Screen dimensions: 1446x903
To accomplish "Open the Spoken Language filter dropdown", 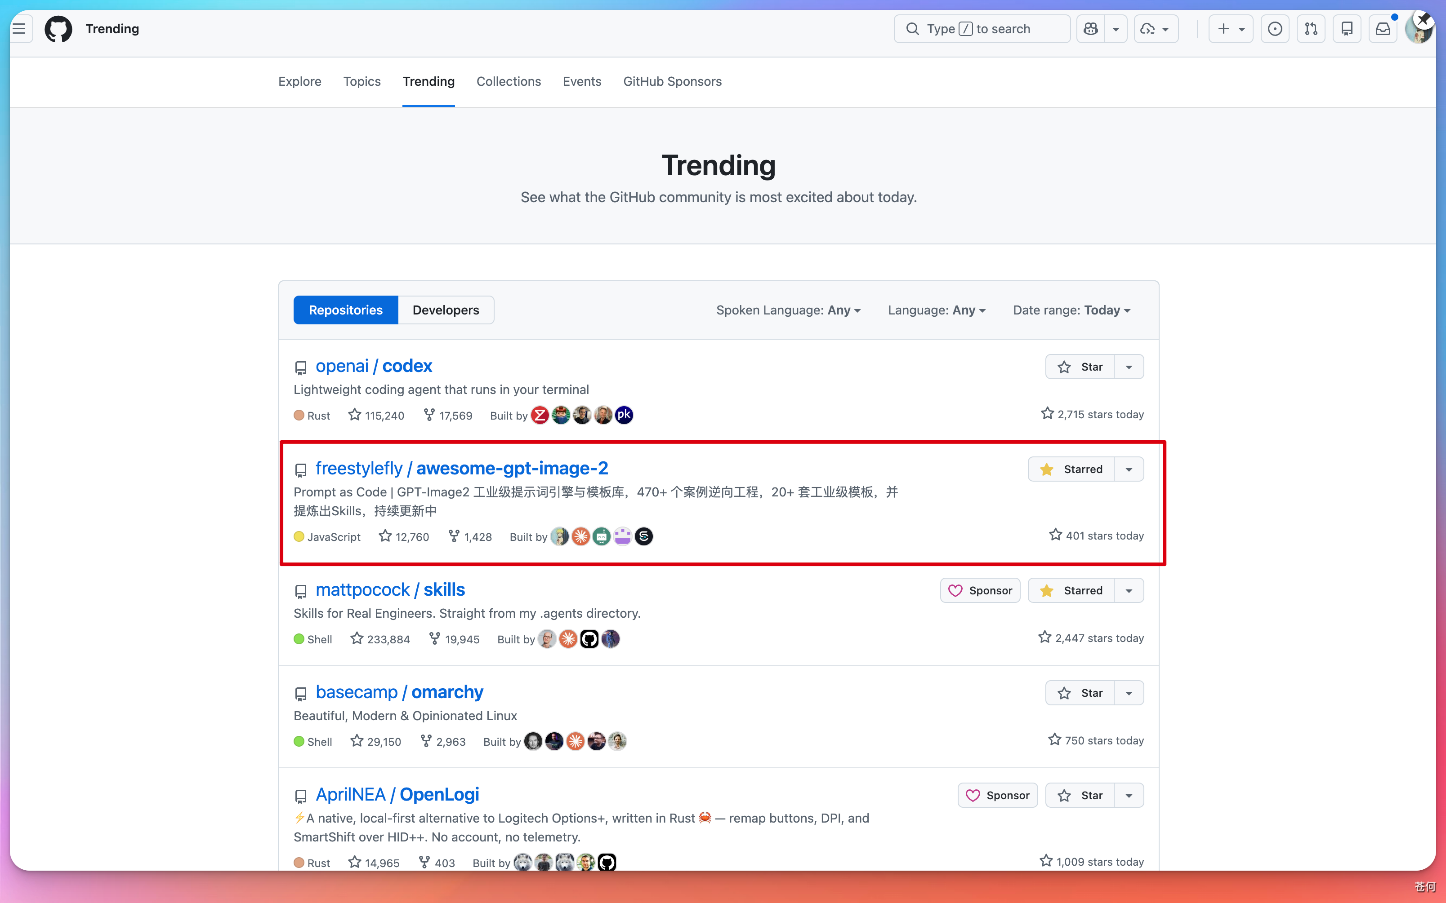I will pyautogui.click(x=788, y=310).
